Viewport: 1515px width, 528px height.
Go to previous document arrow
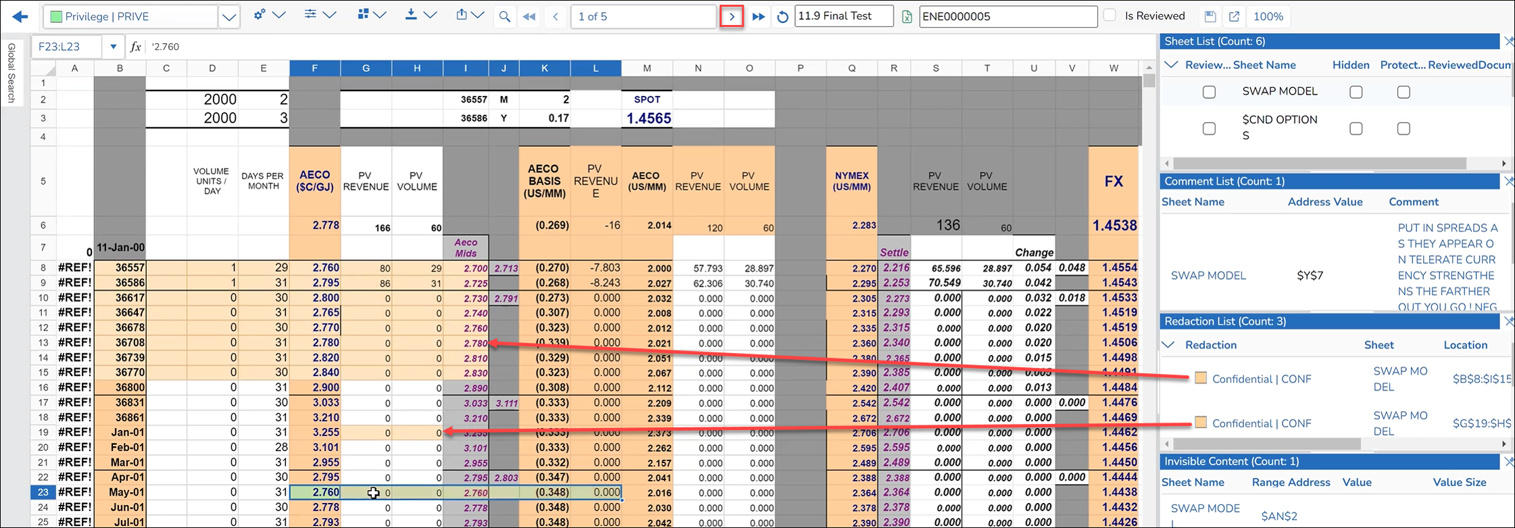(x=556, y=17)
